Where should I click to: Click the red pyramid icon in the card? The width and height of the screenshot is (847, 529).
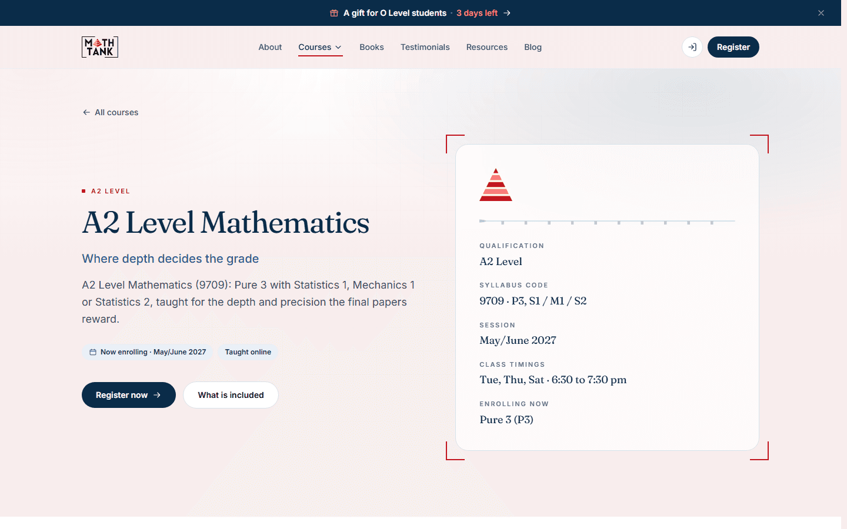[496, 185]
